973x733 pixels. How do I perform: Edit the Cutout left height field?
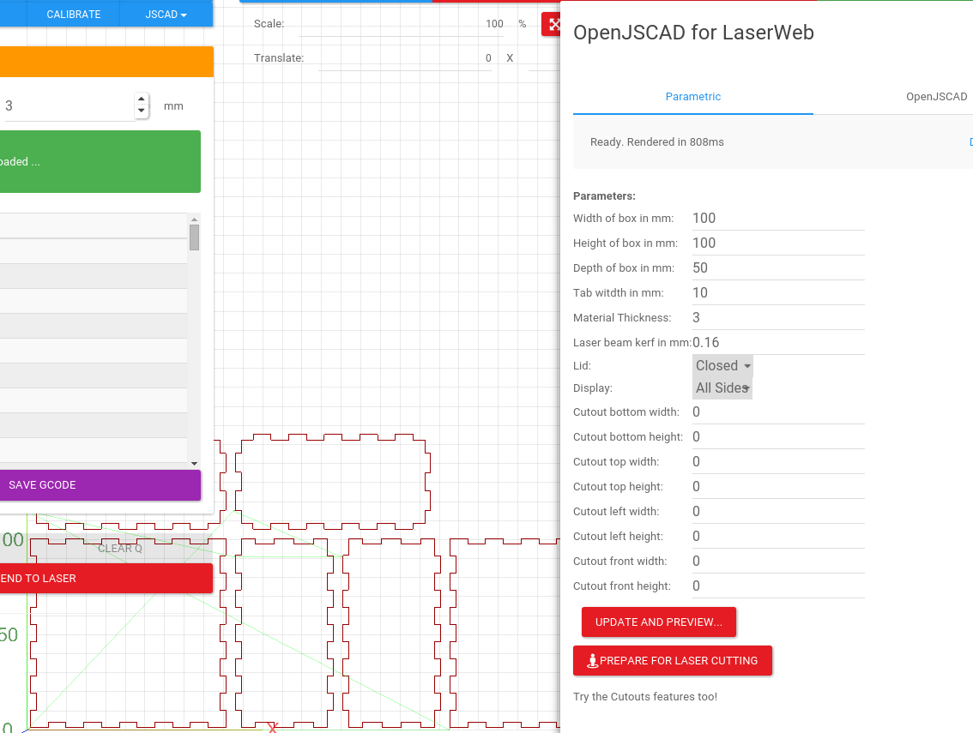pos(778,537)
